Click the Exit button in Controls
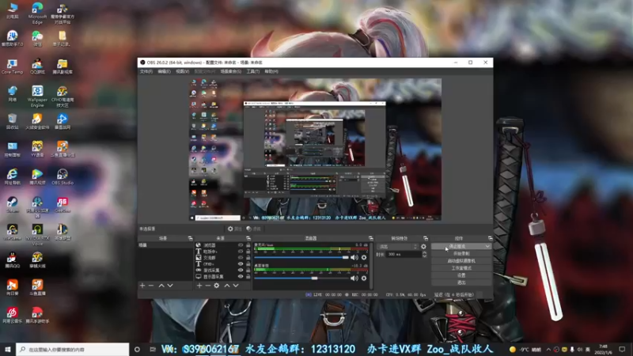The image size is (633, 356). coord(461,282)
